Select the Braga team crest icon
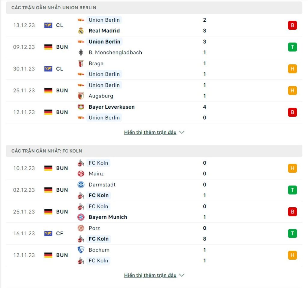 tap(81, 63)
